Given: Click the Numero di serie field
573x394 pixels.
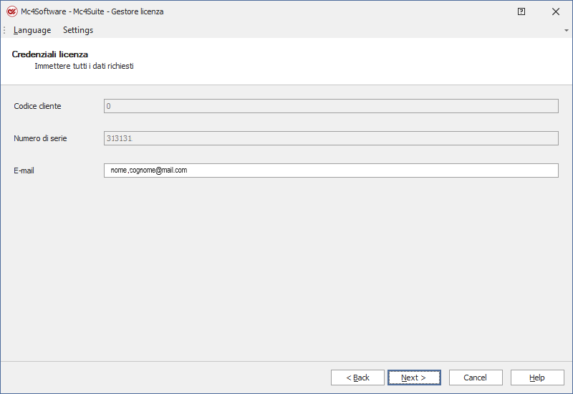Looking at the screenshot, I should pyautogui.click(x=331, y=138).
